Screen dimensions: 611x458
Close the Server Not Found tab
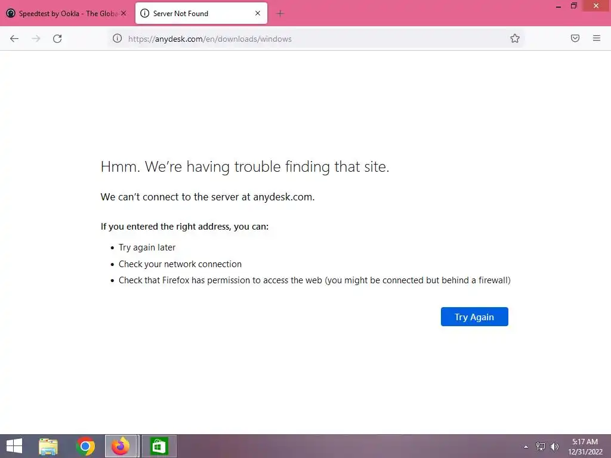(x=258, y=13)
